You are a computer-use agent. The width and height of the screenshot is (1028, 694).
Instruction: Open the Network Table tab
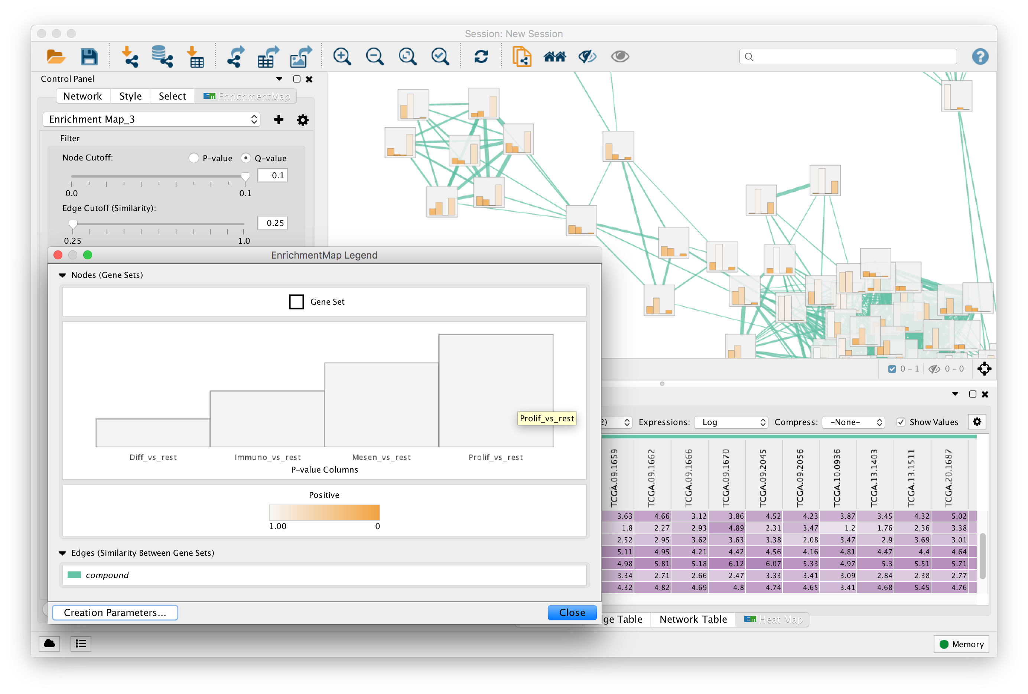(x=693, y=619)
